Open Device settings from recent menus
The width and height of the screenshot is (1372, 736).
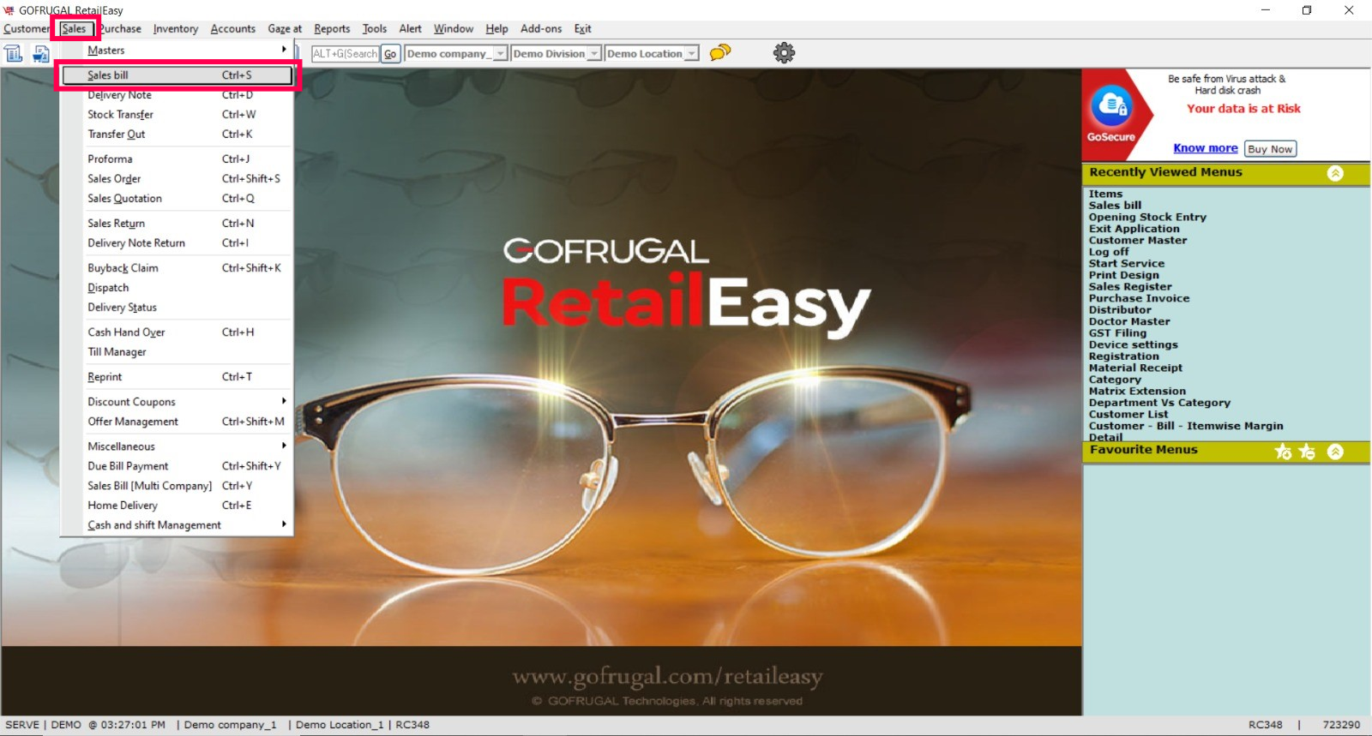1134,345
